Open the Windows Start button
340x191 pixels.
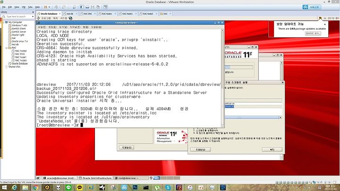(4, 187)
